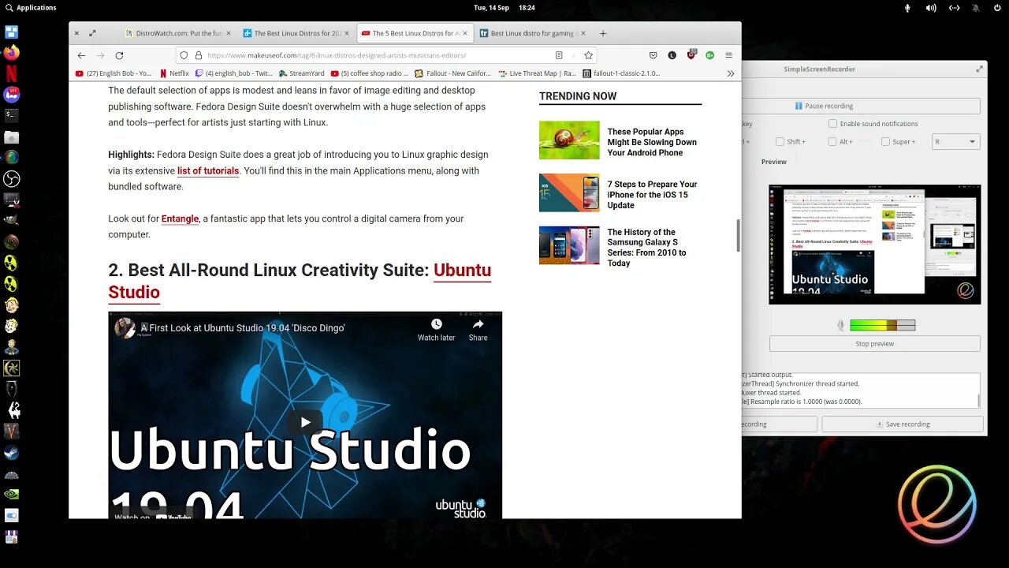Open the uBlock Origin extension icon

coord(691,55)
